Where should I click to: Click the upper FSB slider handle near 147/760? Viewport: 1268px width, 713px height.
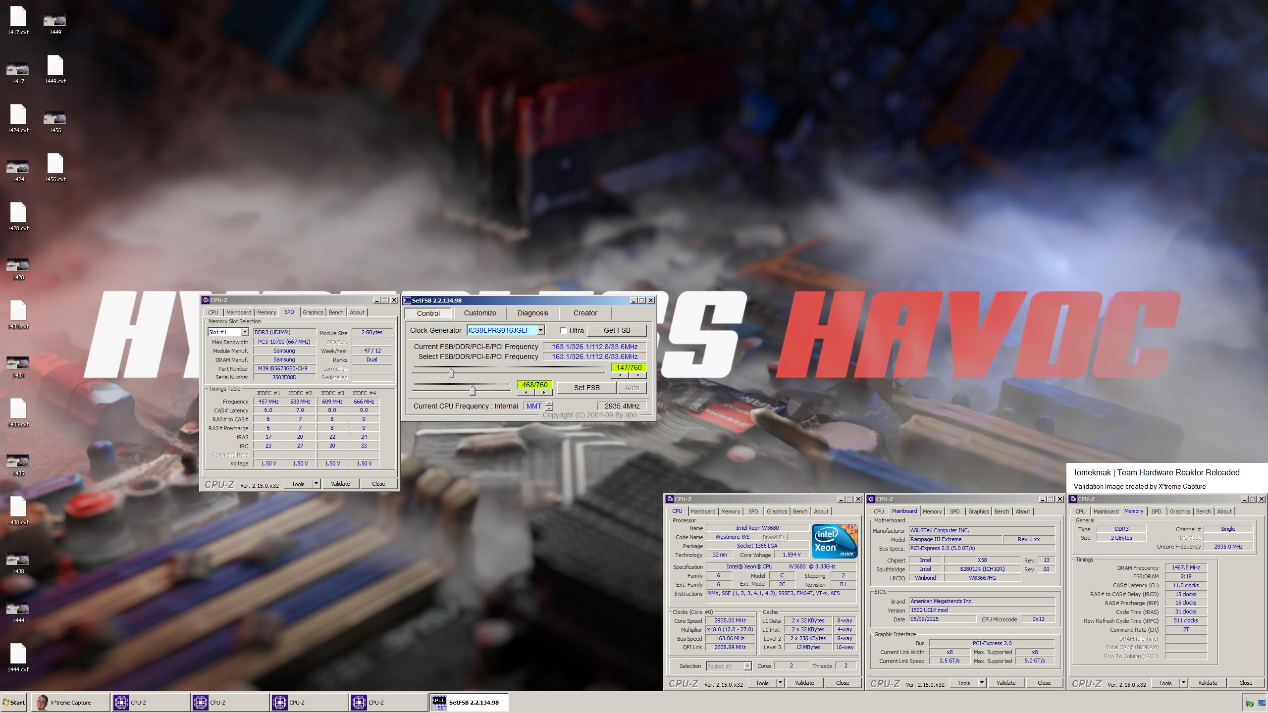tap(451, 373)
